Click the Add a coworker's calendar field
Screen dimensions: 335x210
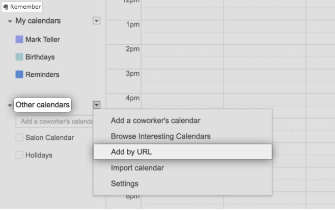click(x=54, y=122)
